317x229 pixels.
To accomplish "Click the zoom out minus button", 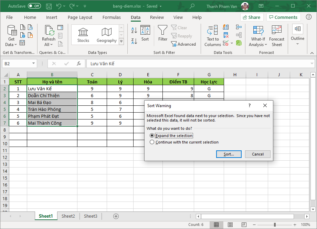I will (x=254, y=225).
